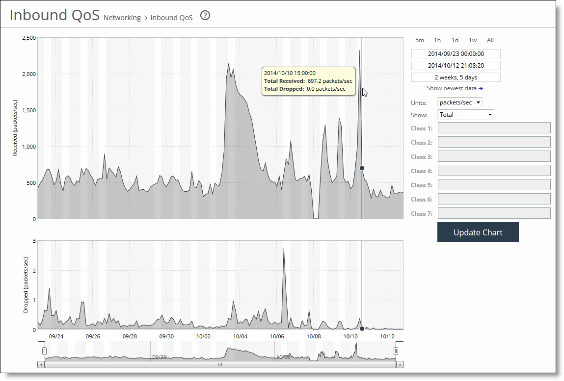The image size is (564, 381).
Task: Click the grip handle on the horizontal scrollbar
Action: coord(220,364)
